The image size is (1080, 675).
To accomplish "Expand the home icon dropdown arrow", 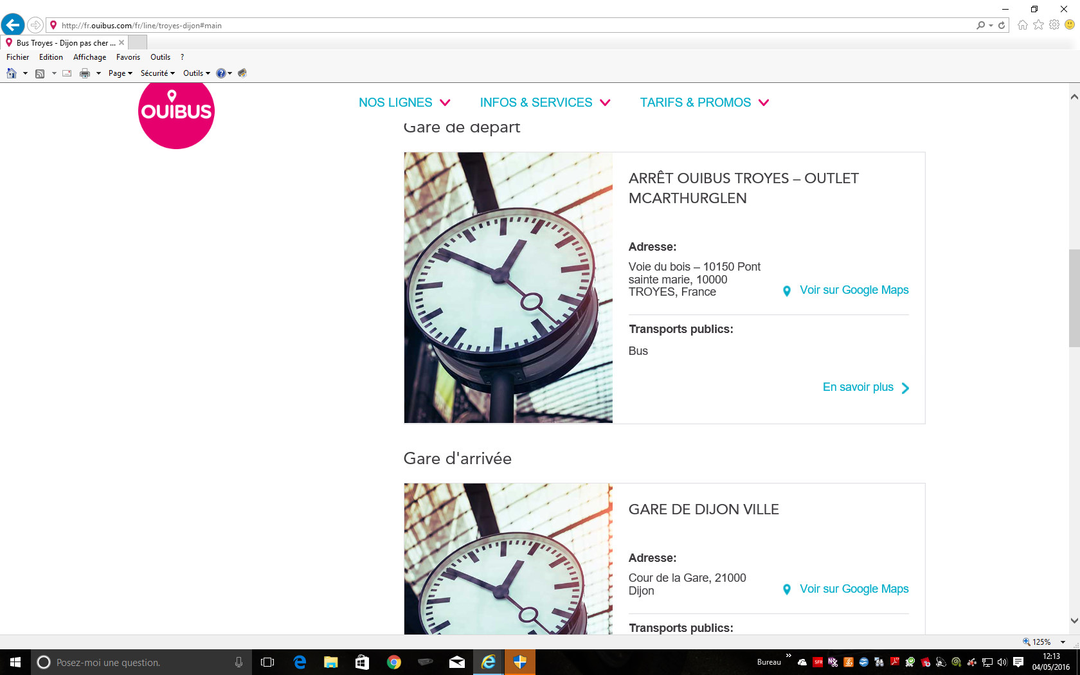I will pos(25,73).
